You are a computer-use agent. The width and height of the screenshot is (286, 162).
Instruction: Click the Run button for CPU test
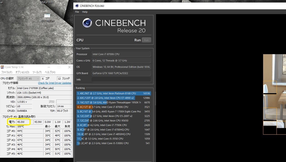point(146,40)
